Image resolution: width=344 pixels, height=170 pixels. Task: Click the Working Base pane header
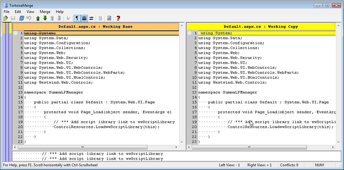click(95, 27)
